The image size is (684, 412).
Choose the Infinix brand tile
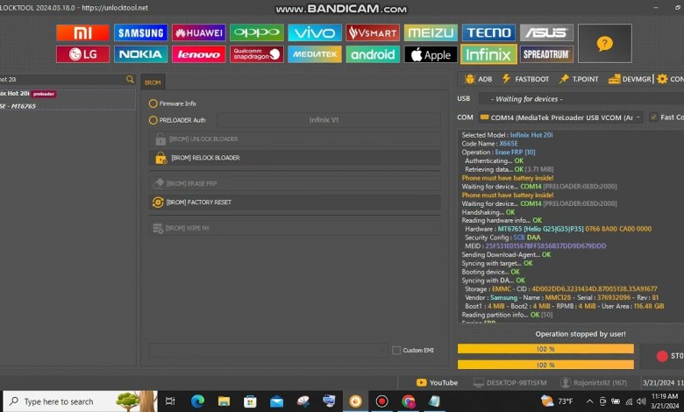488,54
